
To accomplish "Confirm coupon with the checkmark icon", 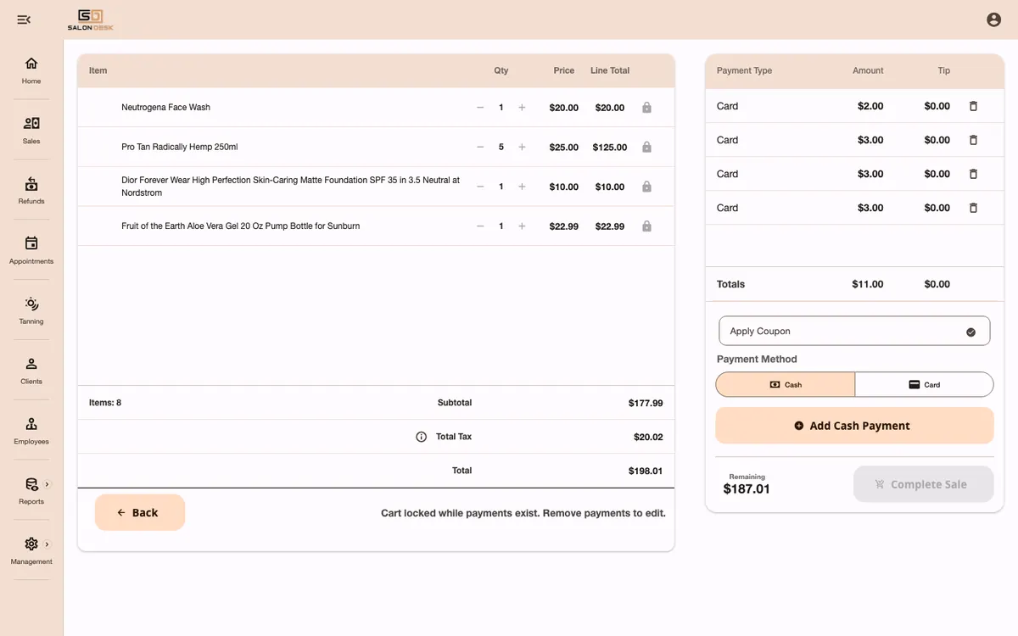I will coord(970,332).
